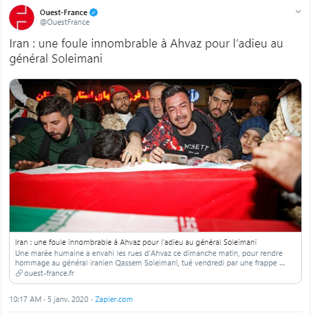
Task: Click the word 'Soleimani' in tweet text
Action: tap(77, 58)
